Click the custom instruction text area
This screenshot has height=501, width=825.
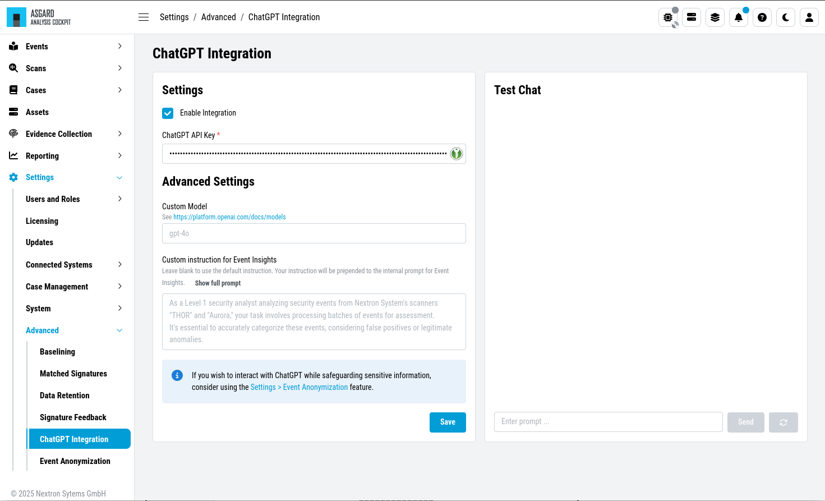tap(314, 322)
